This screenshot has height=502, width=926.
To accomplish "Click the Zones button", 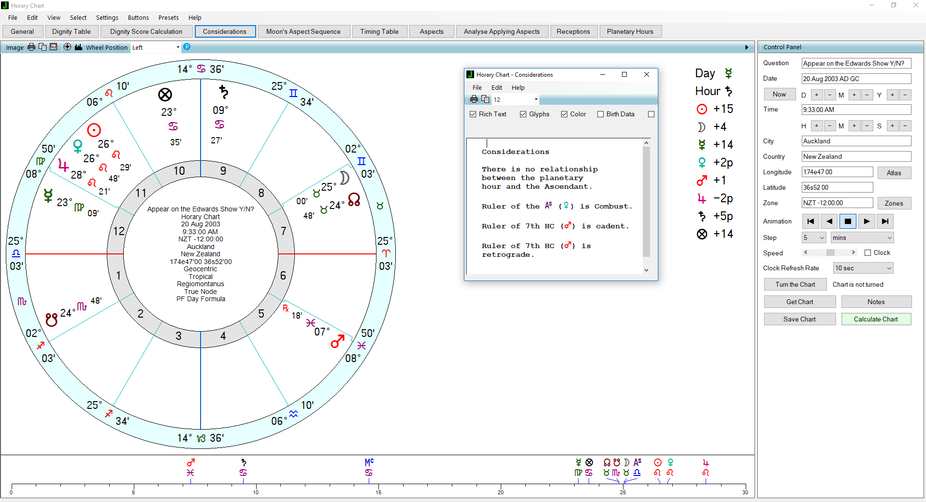I will (x=894, y=203).
